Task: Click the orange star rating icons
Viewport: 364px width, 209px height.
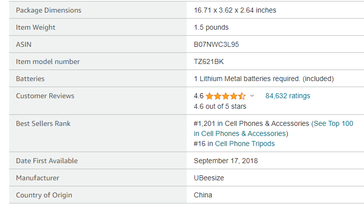Action: 226,96
